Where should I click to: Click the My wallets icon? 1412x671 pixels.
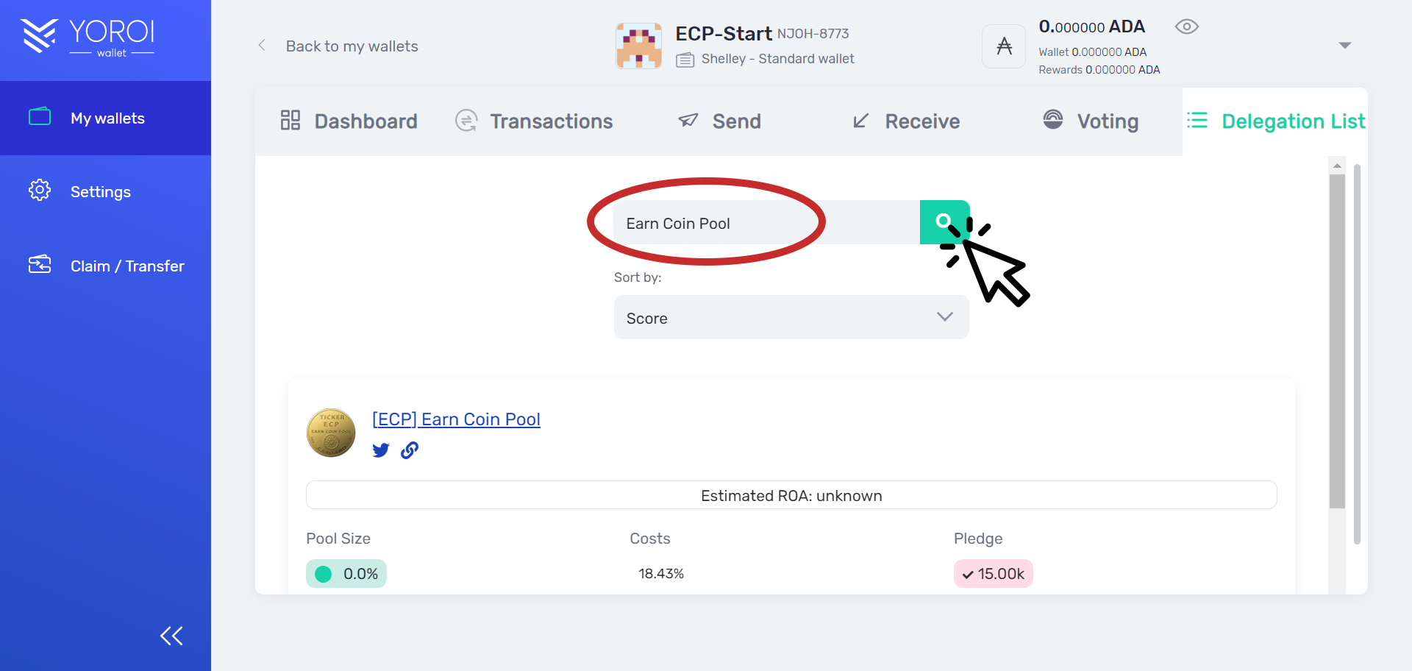coord(40,116)
